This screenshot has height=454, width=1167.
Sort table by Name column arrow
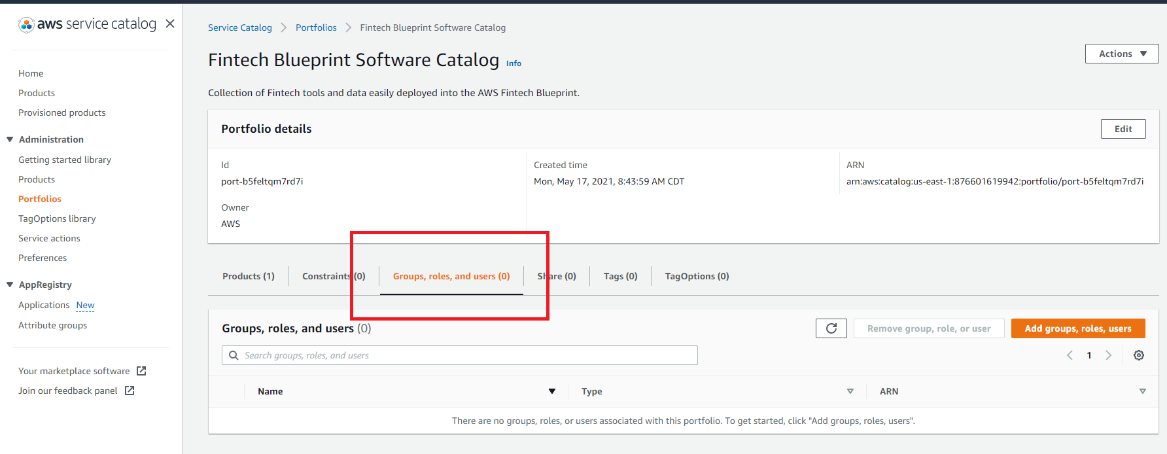tap(552, 391)
